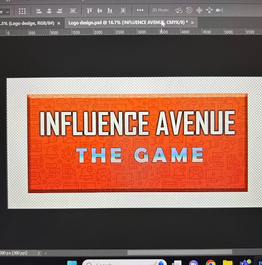Select Align Right Edges icon
The height and width of the screenshot is (265, 262).
point(59,11)
